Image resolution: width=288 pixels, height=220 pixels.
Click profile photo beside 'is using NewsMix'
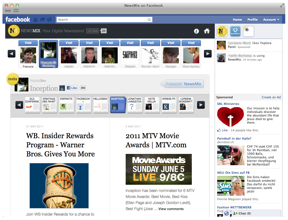(x=221, y=58)
